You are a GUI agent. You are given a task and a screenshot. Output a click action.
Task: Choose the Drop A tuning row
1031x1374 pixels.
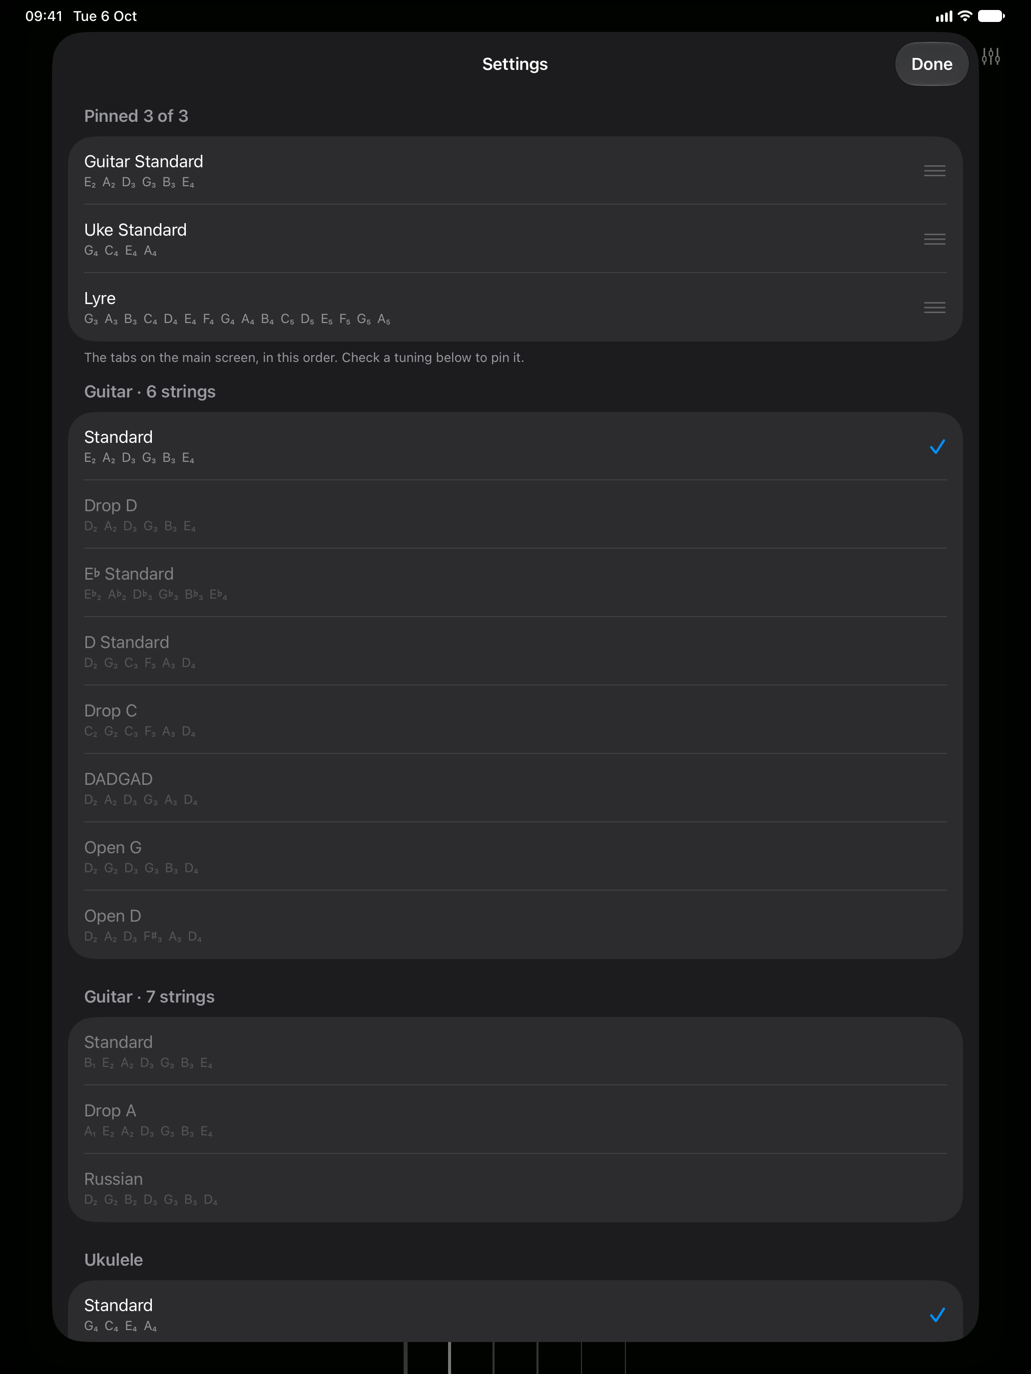point(515,1119)
